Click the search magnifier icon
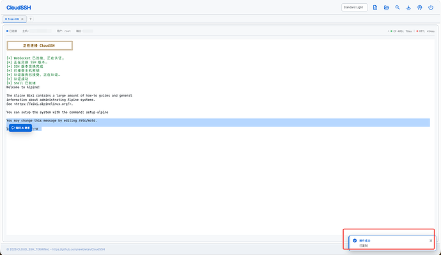The image size is (441, 255). pyautogui.click(x=398, y=8)
